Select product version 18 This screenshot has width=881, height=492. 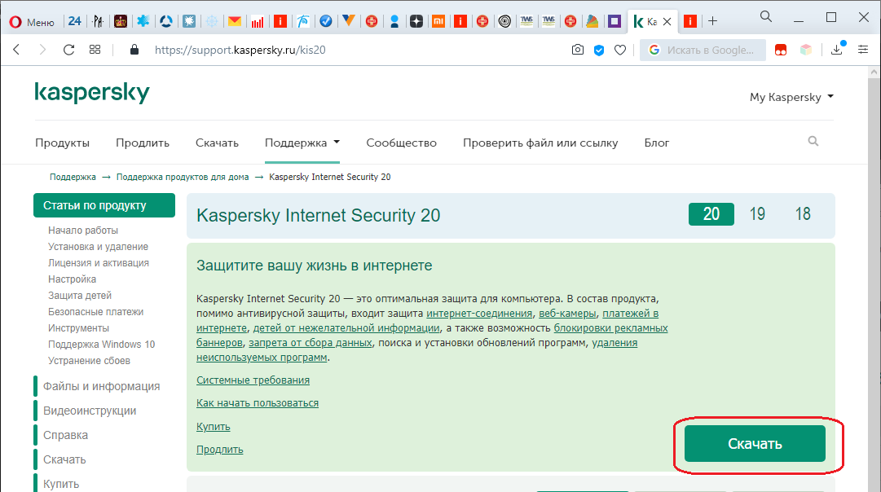tap(802, 214)
